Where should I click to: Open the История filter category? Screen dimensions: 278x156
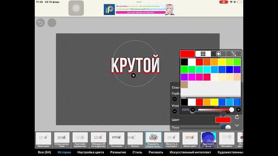coord(64,152)
